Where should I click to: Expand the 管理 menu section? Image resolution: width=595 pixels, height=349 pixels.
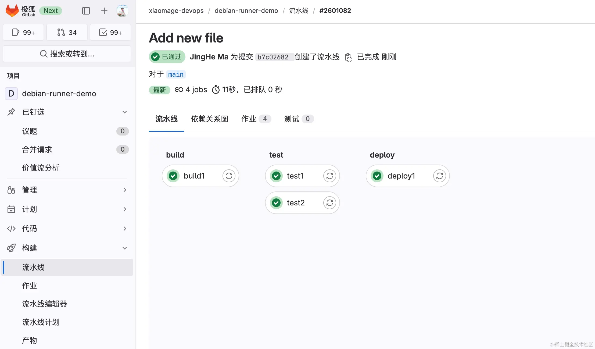click(124, 190)
